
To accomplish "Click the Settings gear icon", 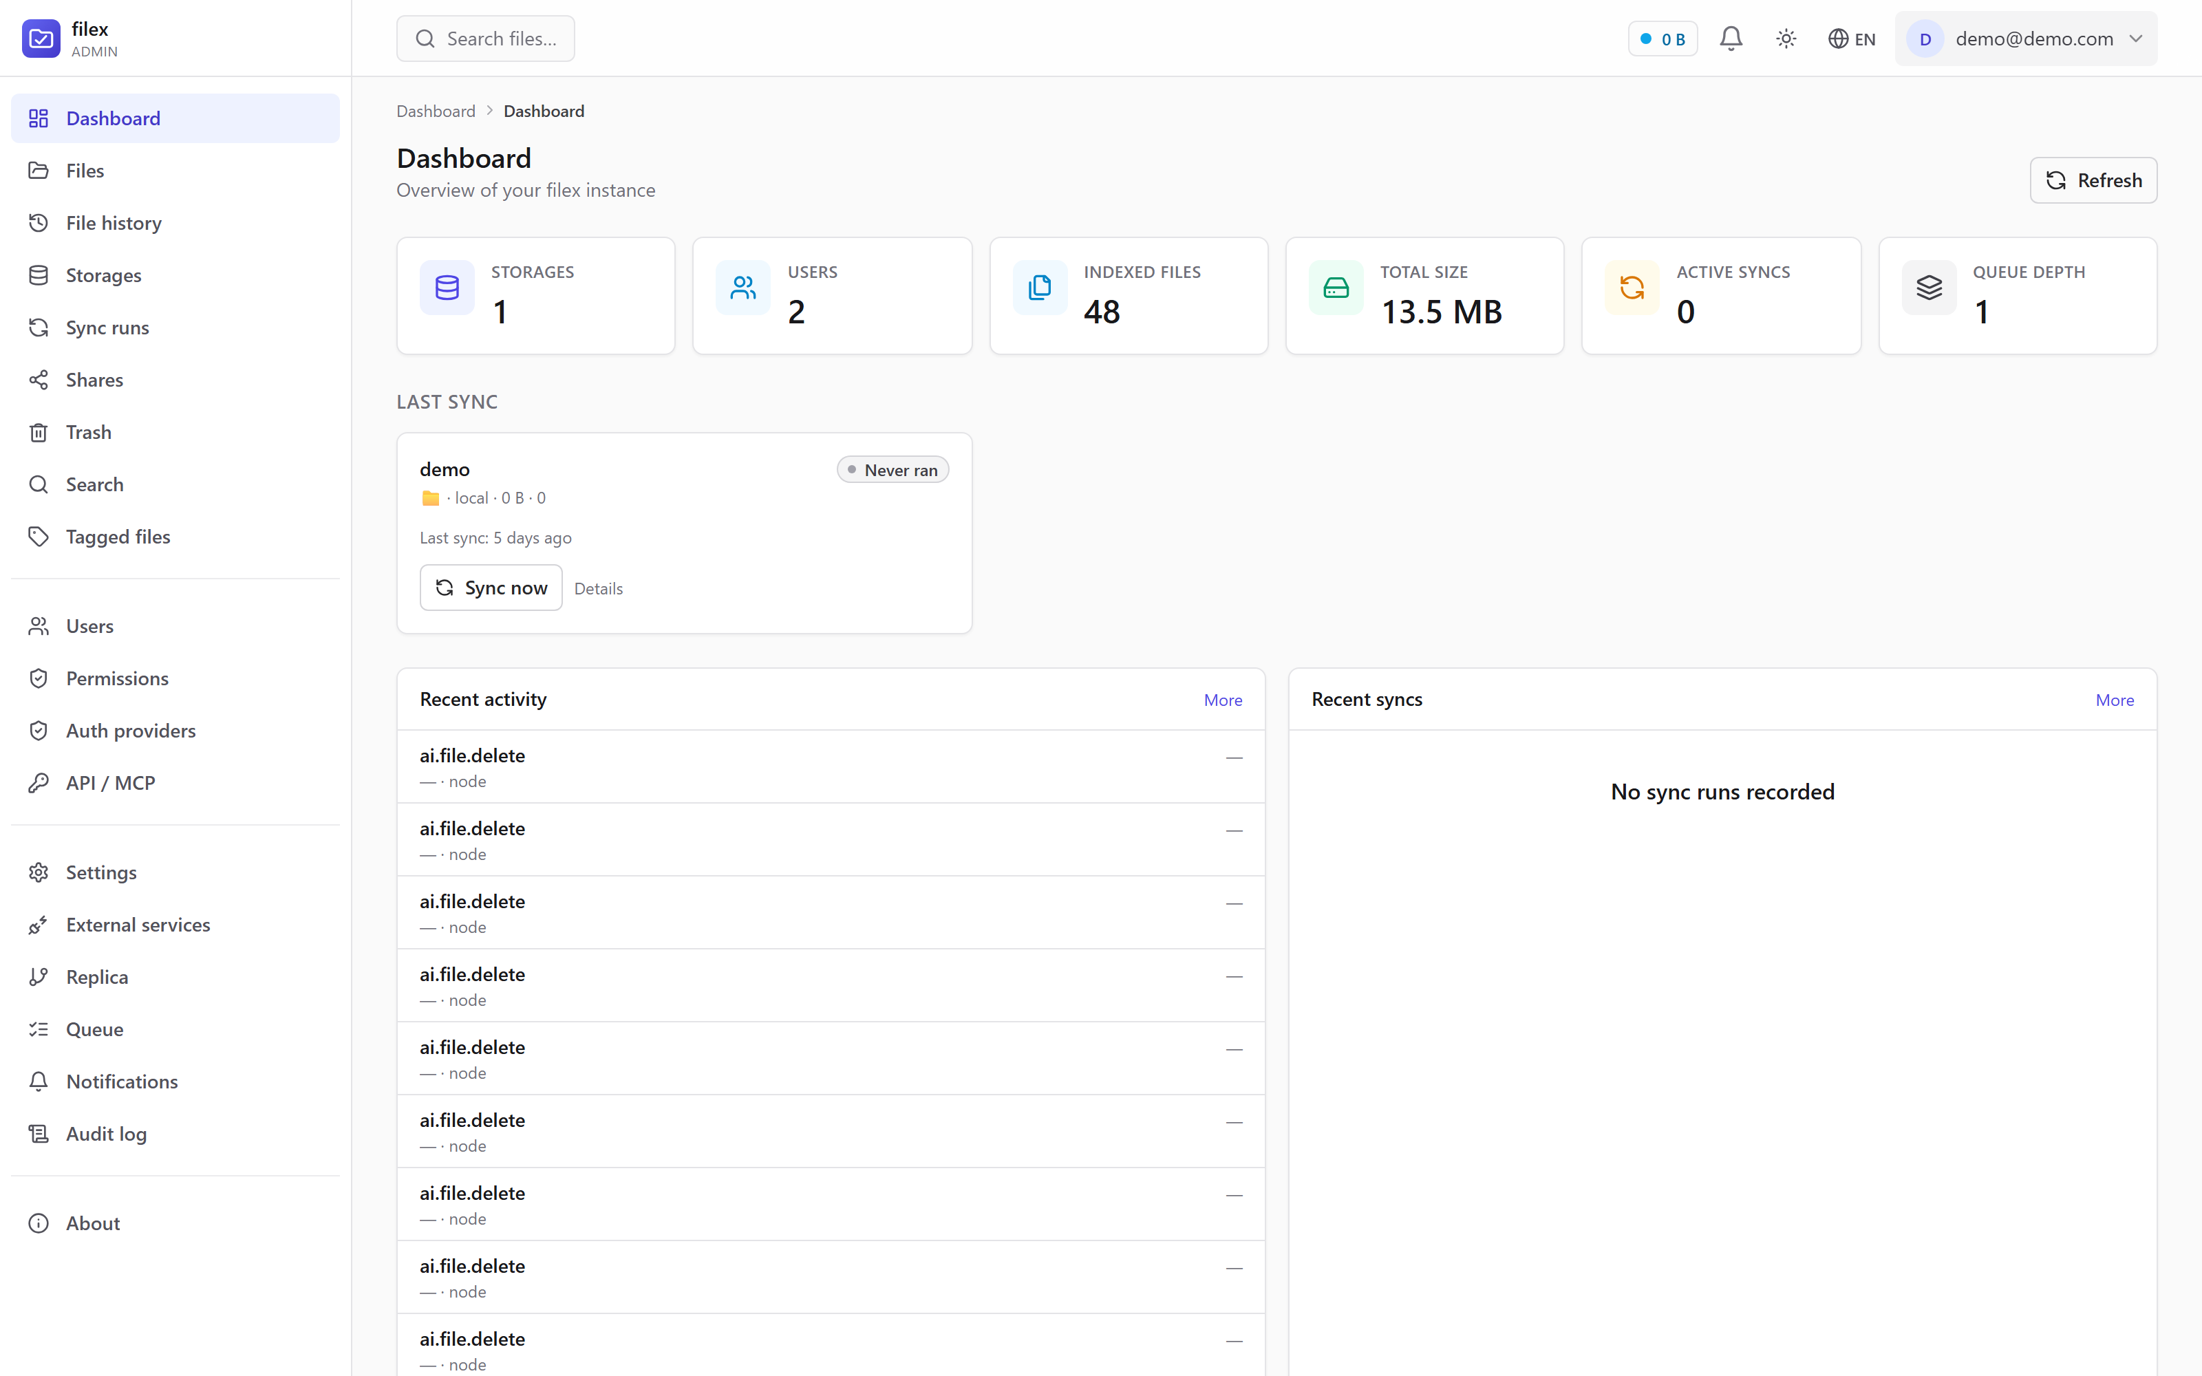I will coord(39,872).
